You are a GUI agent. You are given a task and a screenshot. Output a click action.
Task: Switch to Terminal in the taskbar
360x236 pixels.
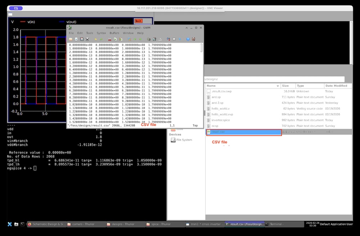277,224
